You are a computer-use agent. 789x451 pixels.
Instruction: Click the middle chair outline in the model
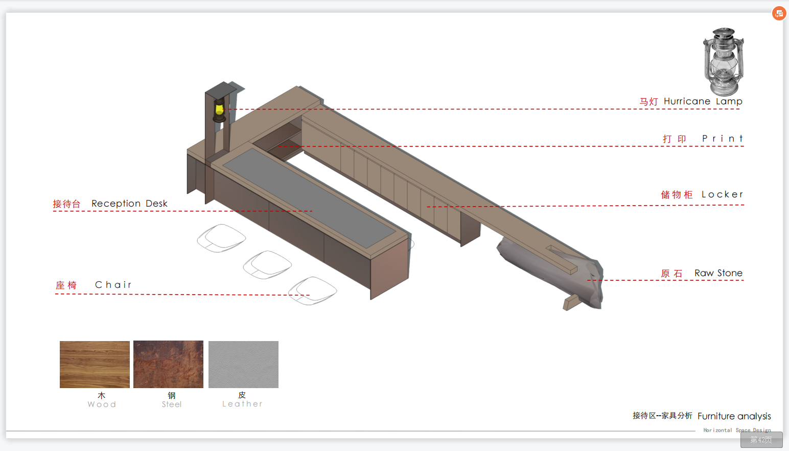pyautogui.click(x=267, y=264)
